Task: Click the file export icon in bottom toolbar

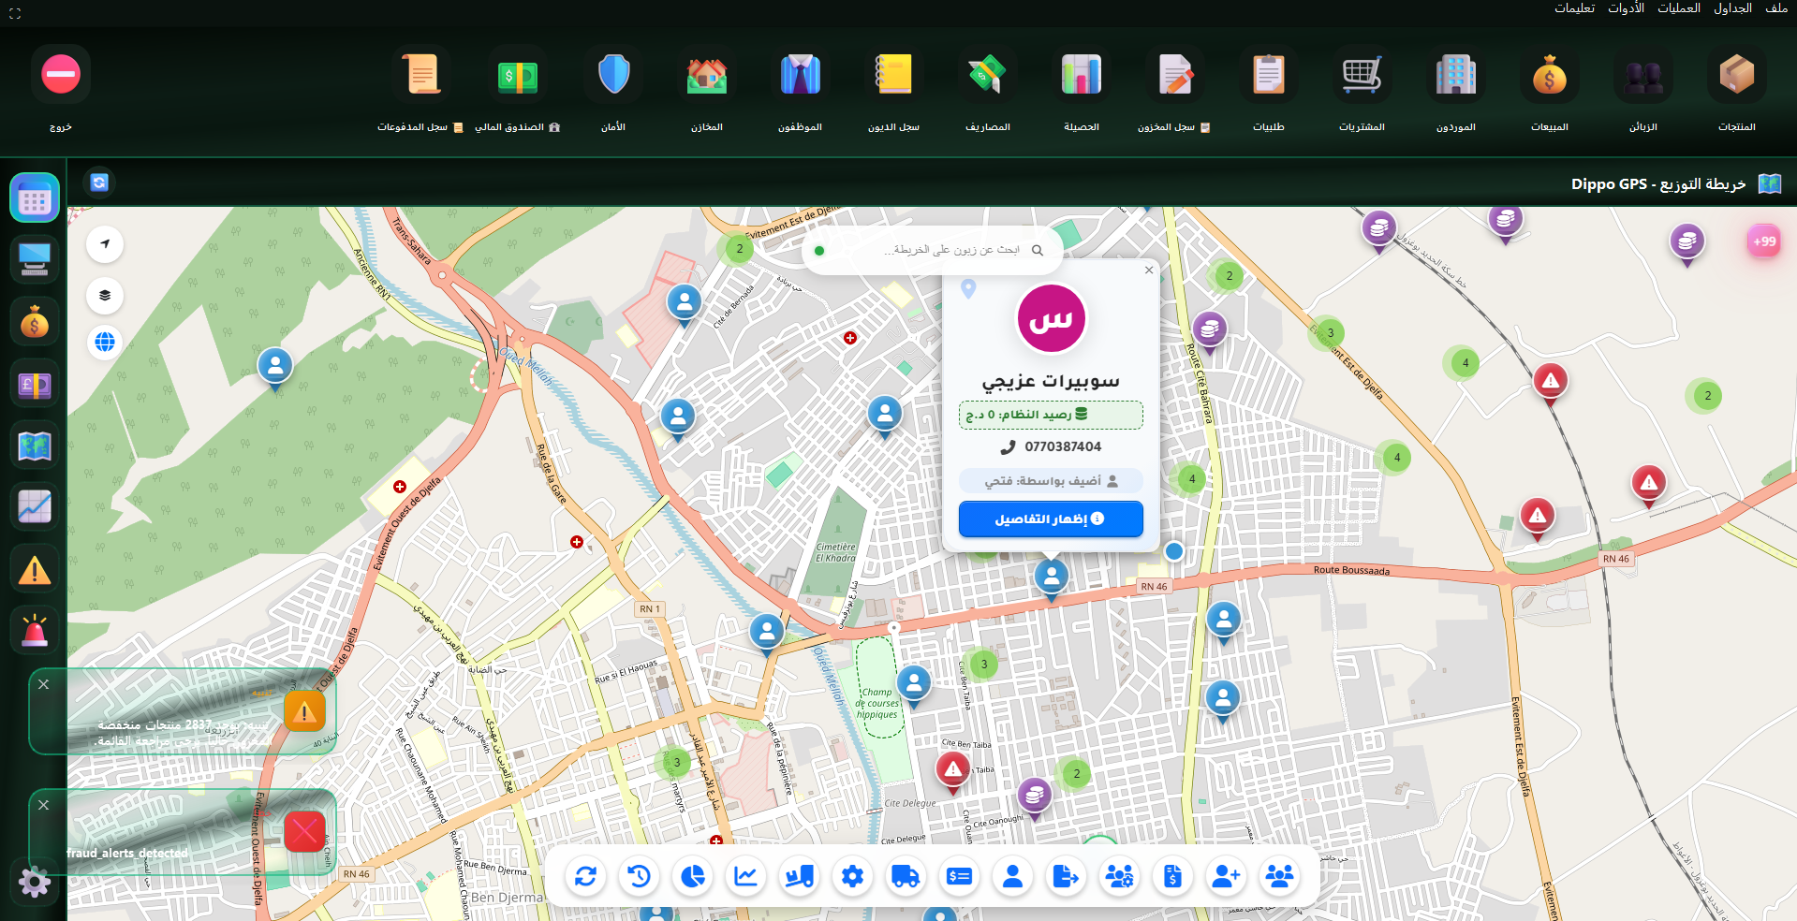Action: [1067, 876]
